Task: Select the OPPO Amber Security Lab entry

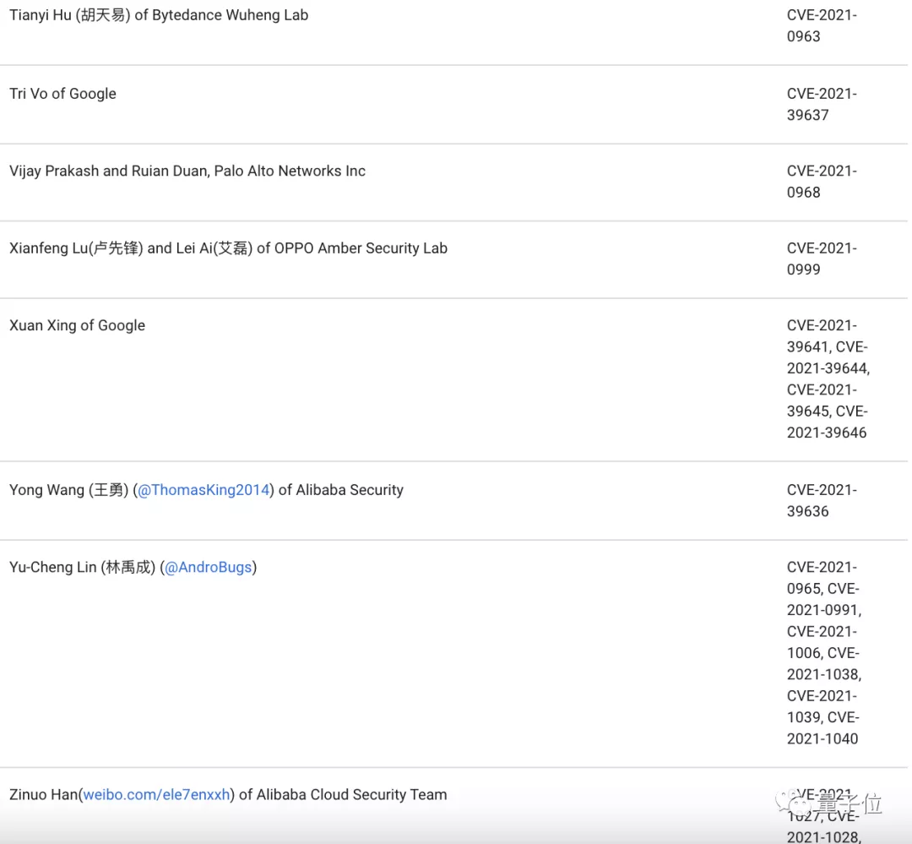Action: 228,248
